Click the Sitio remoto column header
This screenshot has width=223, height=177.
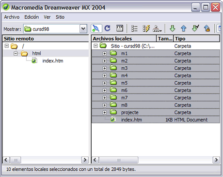pos(46,39)
